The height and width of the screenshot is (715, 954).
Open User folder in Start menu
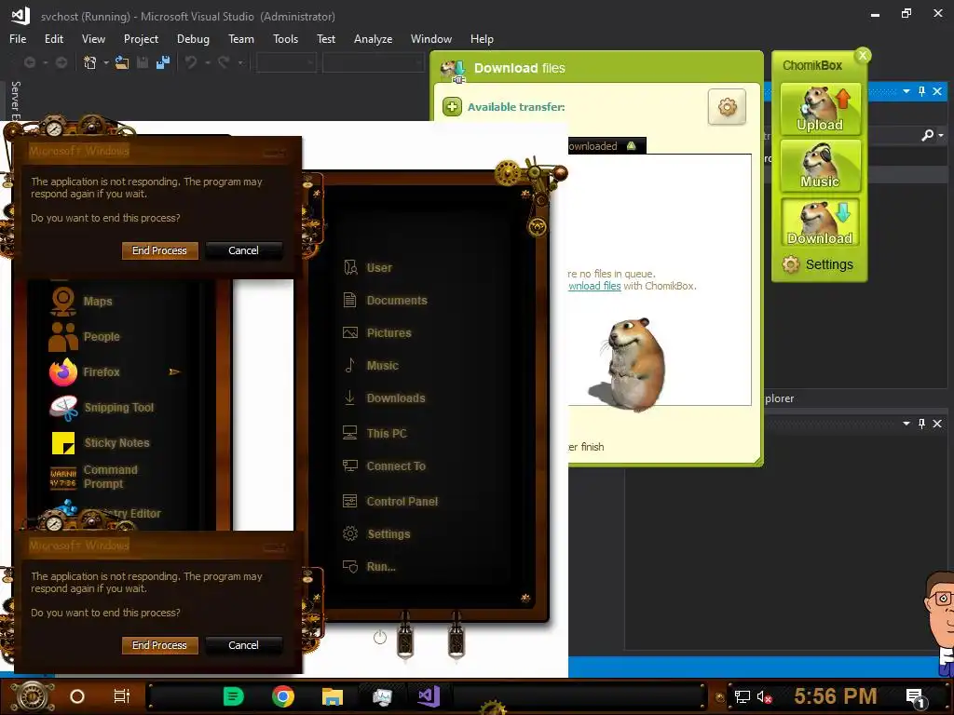click(x=367, y=267)
